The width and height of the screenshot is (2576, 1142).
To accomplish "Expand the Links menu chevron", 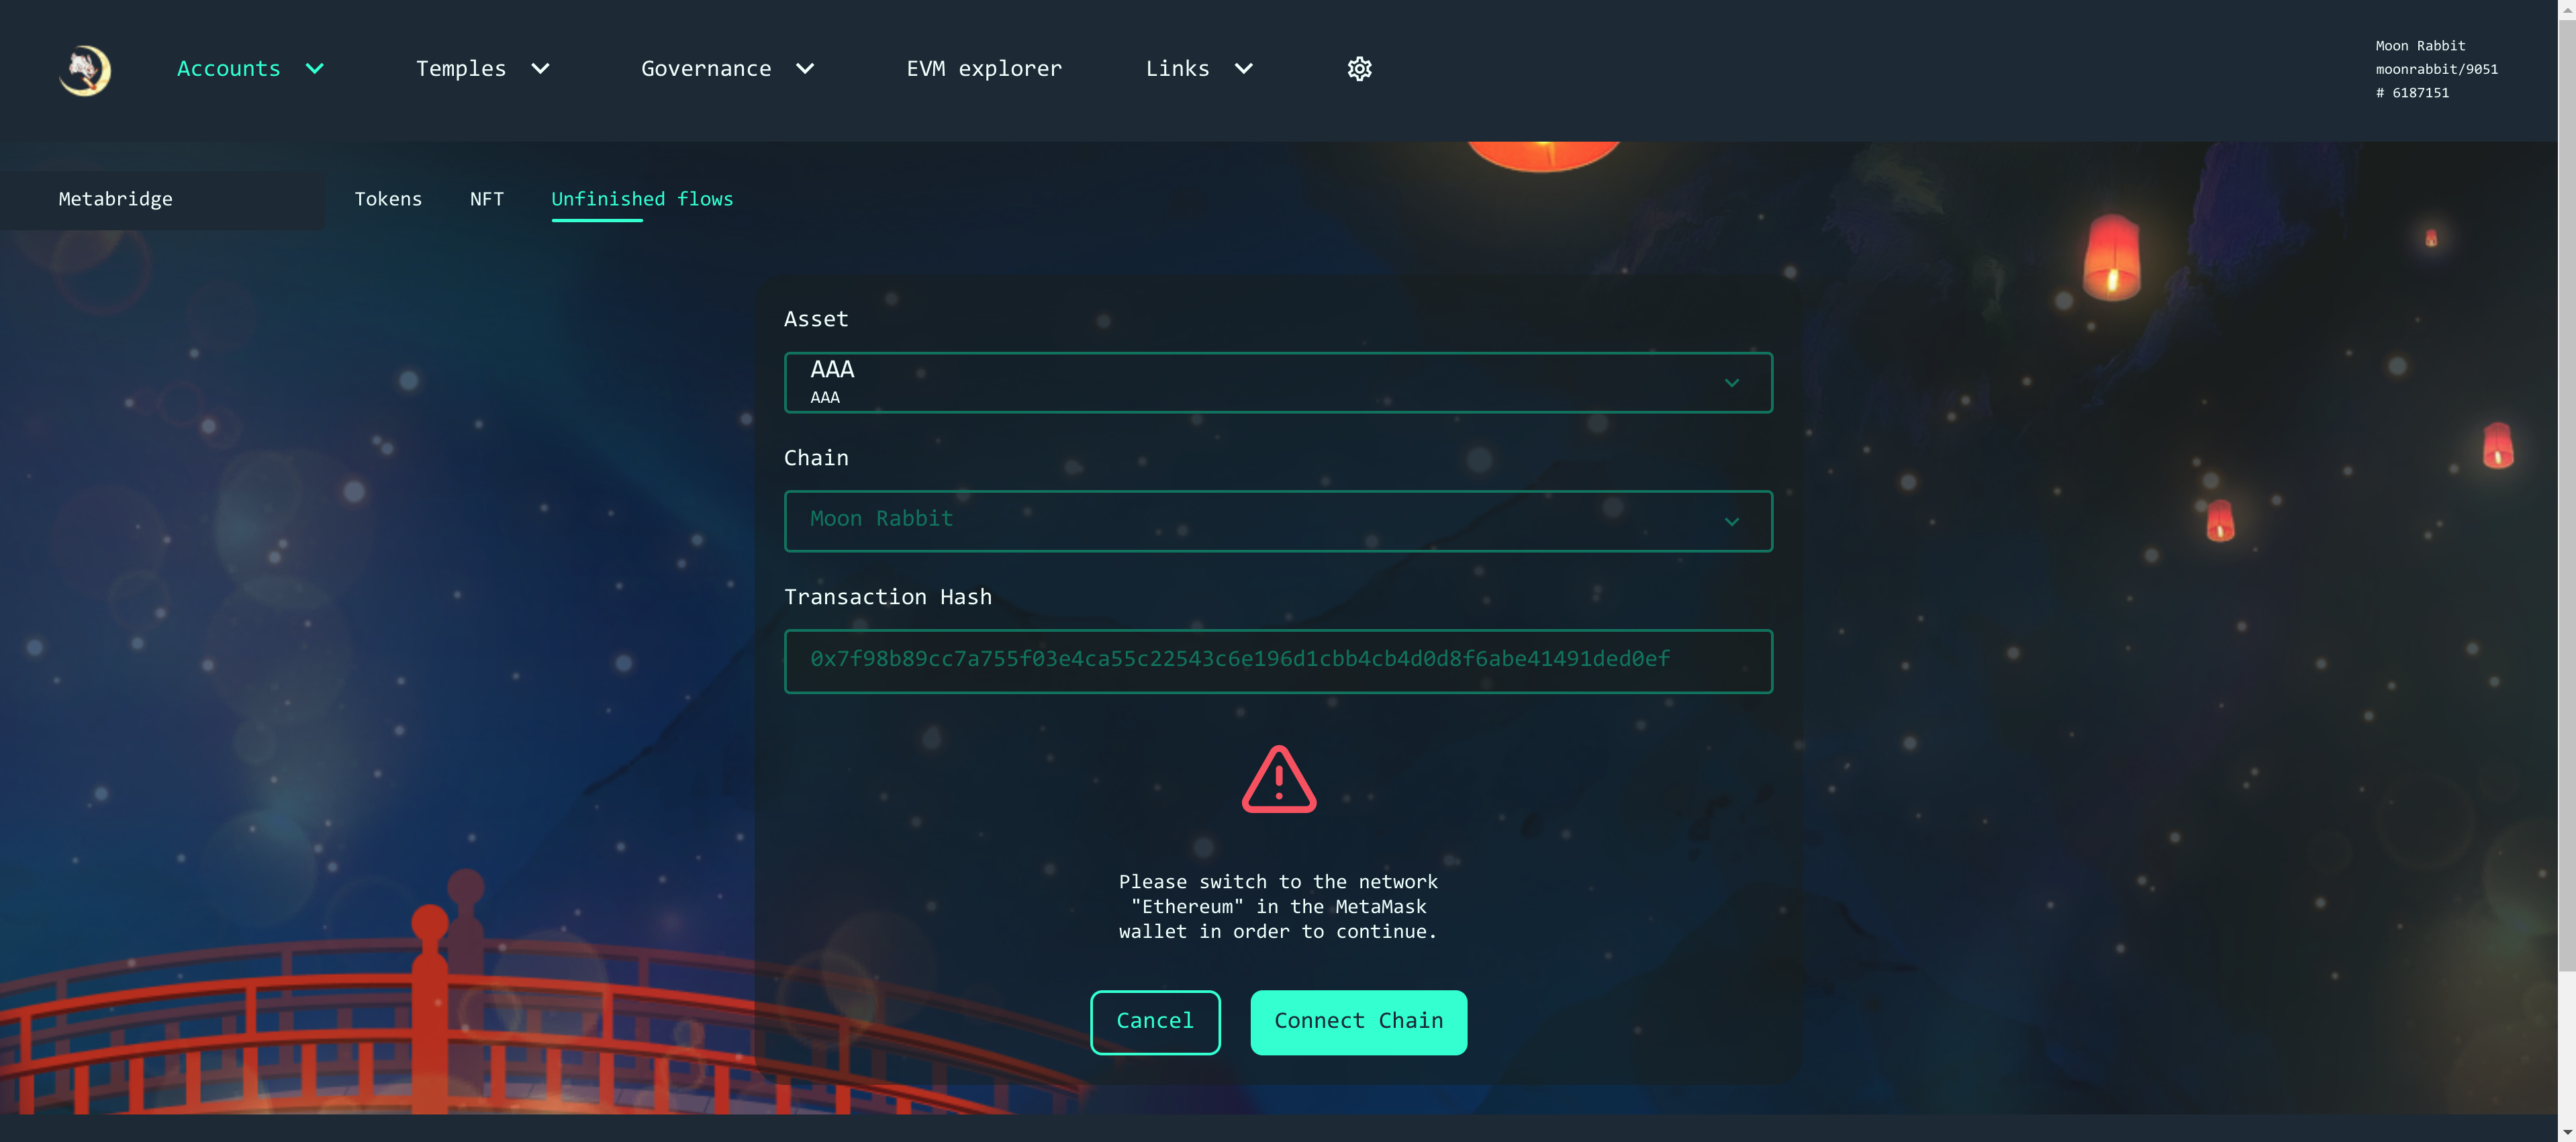I will pyautogui.click(x=1244, y=69).
